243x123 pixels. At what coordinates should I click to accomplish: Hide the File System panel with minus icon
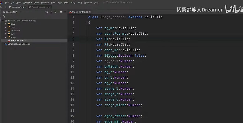coord(65,12)
